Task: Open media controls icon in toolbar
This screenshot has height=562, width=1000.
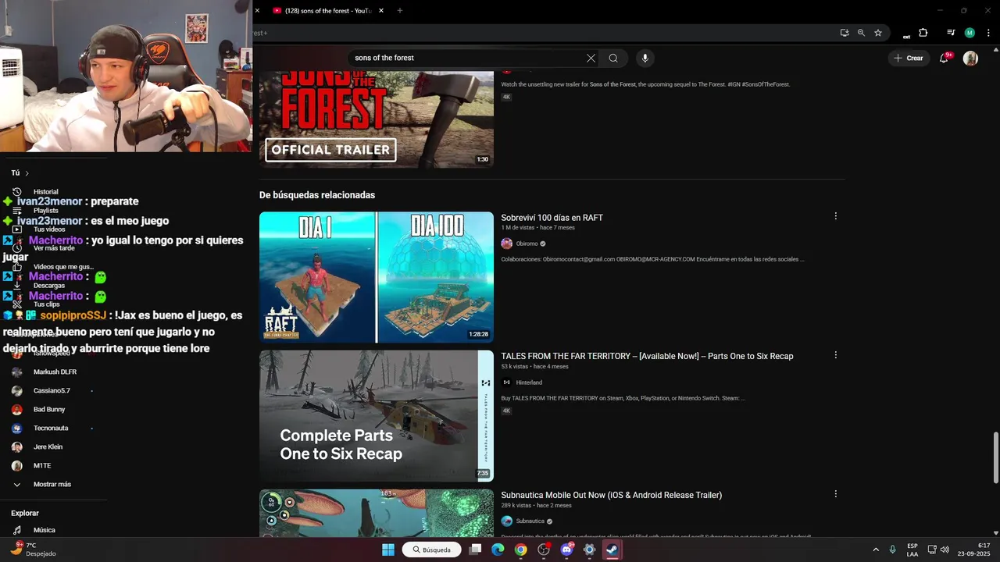Action: click(x=951, y=33)
